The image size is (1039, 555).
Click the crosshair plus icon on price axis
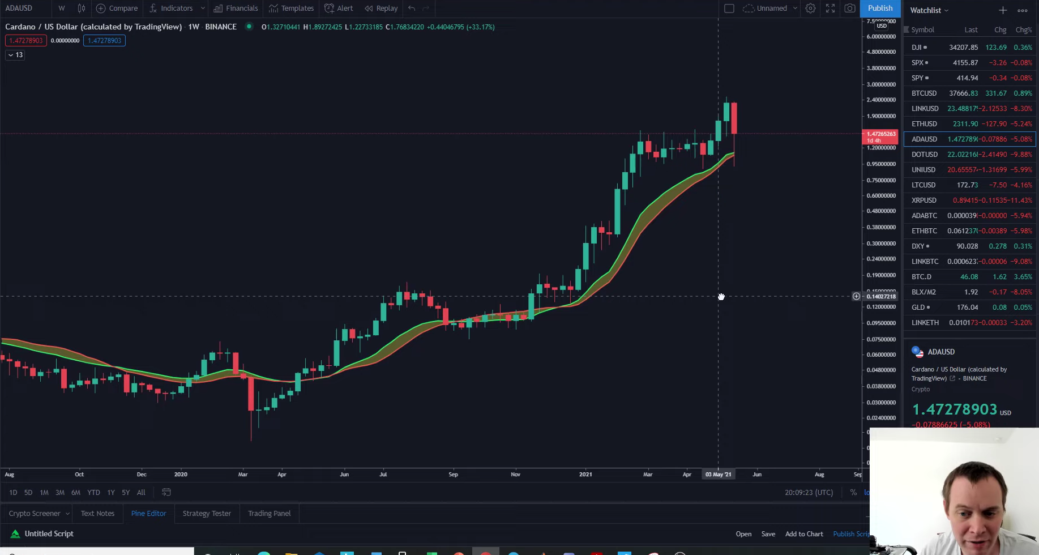click(x=856, y=296)
